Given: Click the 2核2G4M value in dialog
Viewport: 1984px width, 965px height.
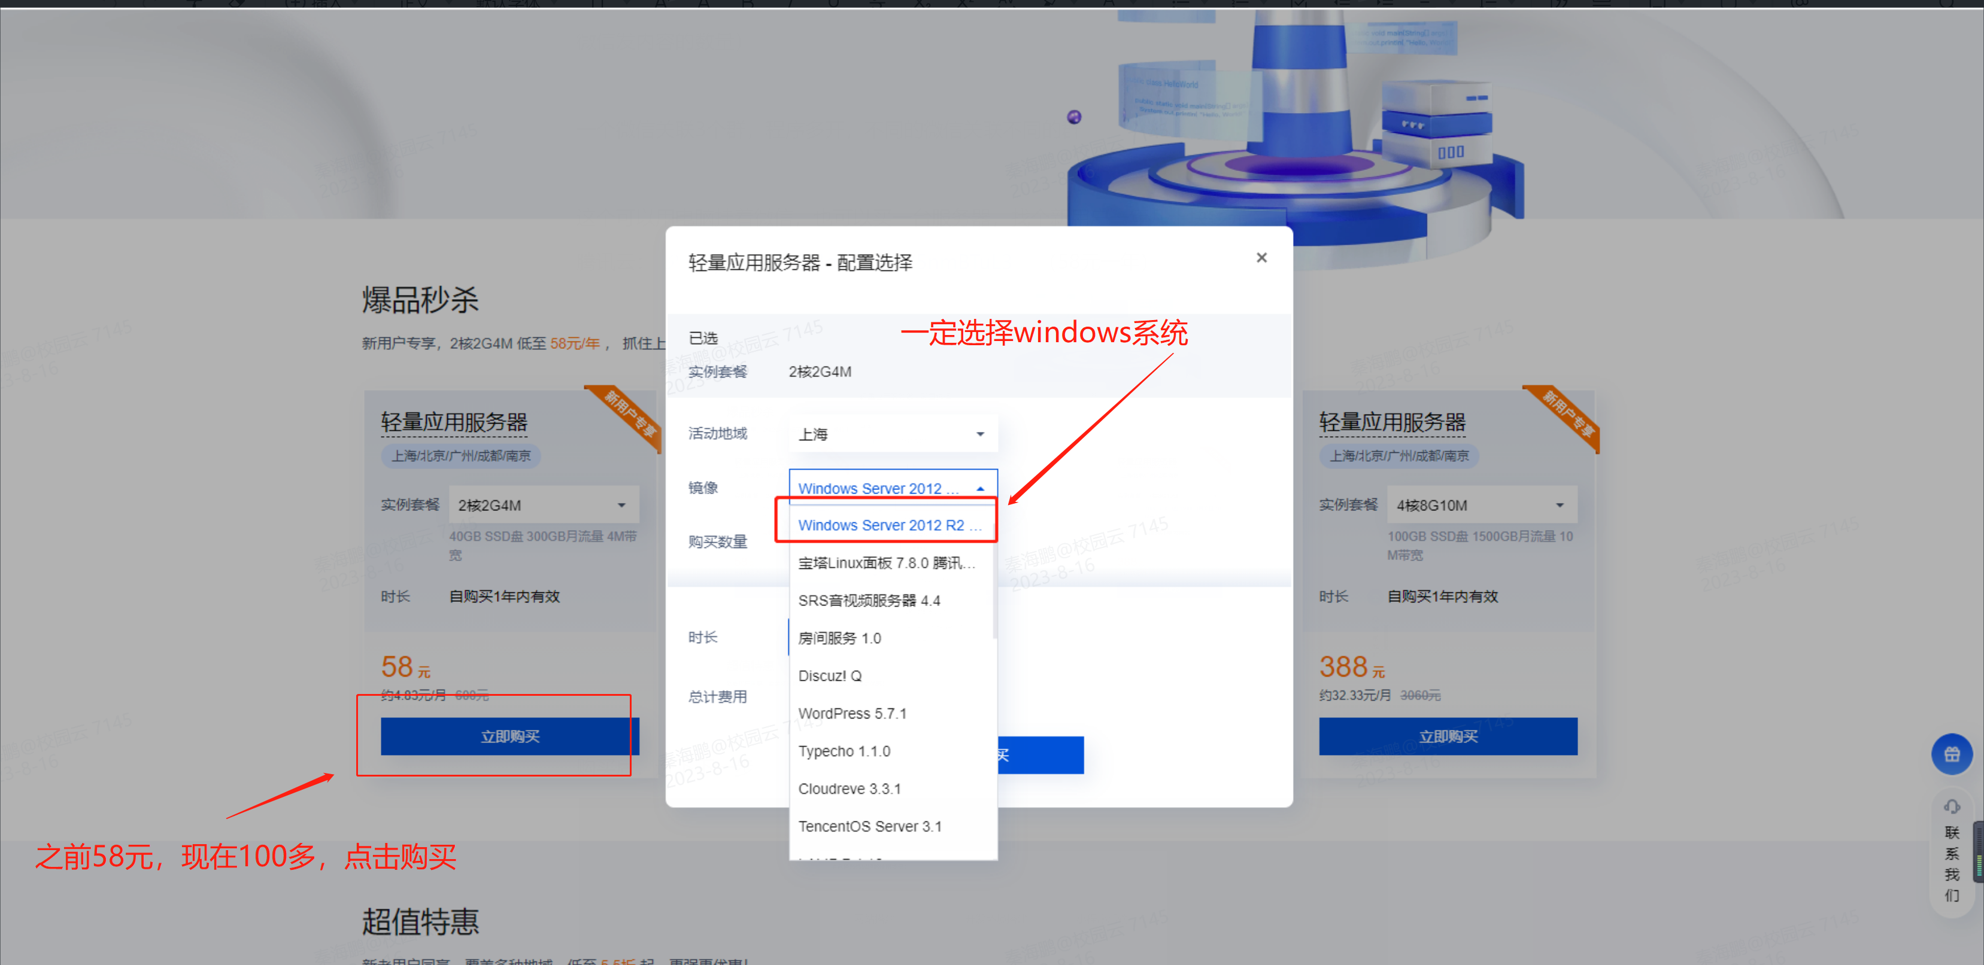Looking at the screenshot, I should pyautogui.click(x=820, y=372).
